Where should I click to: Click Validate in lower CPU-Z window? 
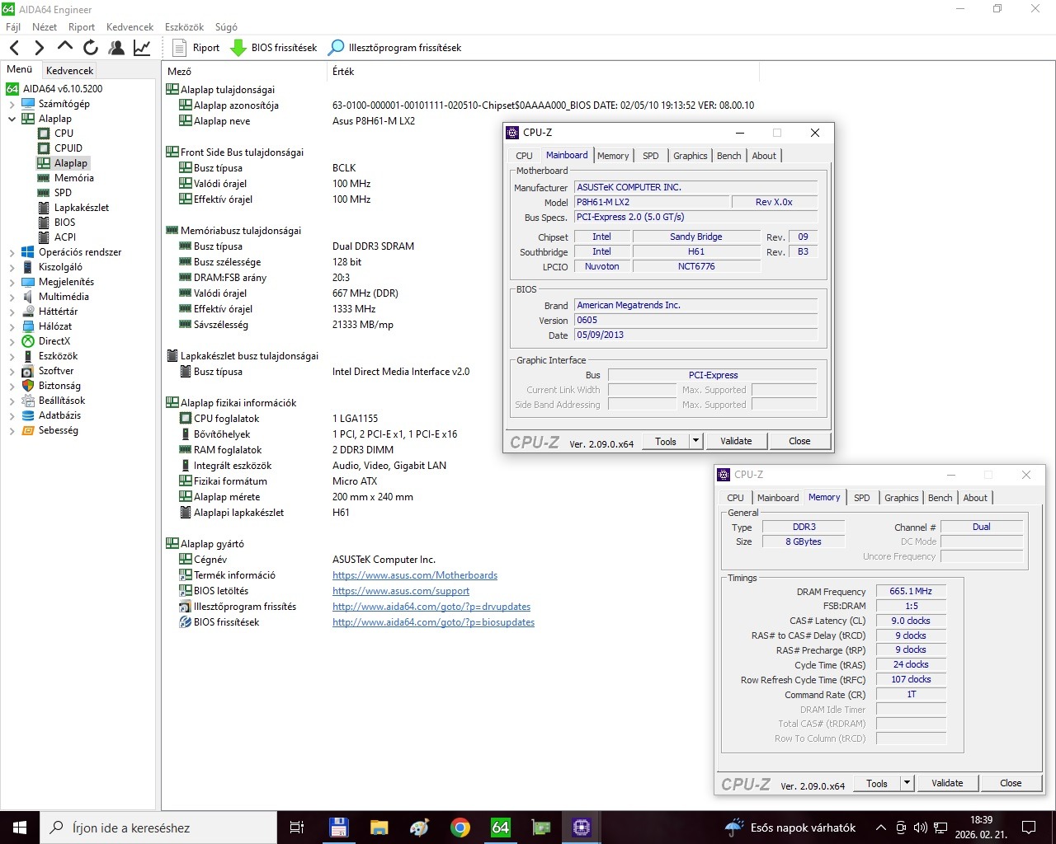pyautogui.click(x=947, y=783)
